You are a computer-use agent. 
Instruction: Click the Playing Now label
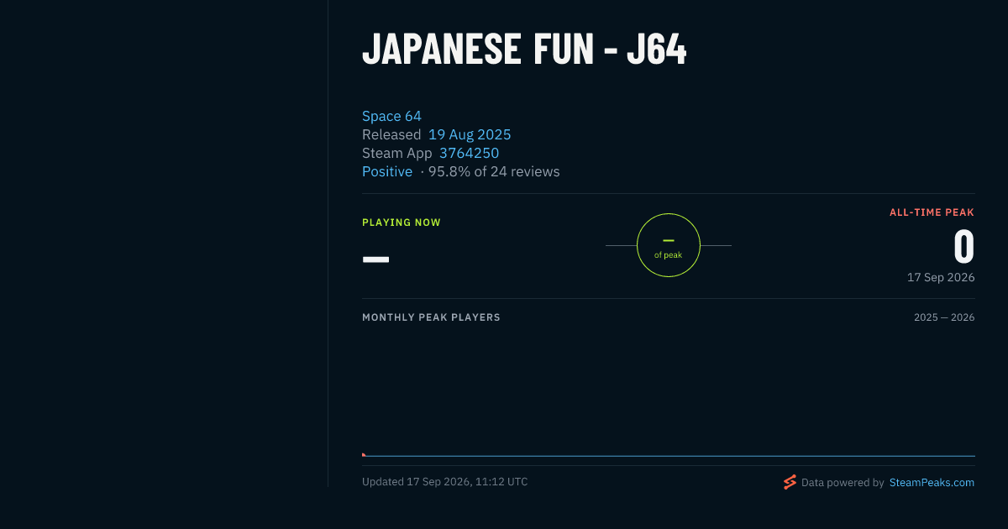[402, 223]
